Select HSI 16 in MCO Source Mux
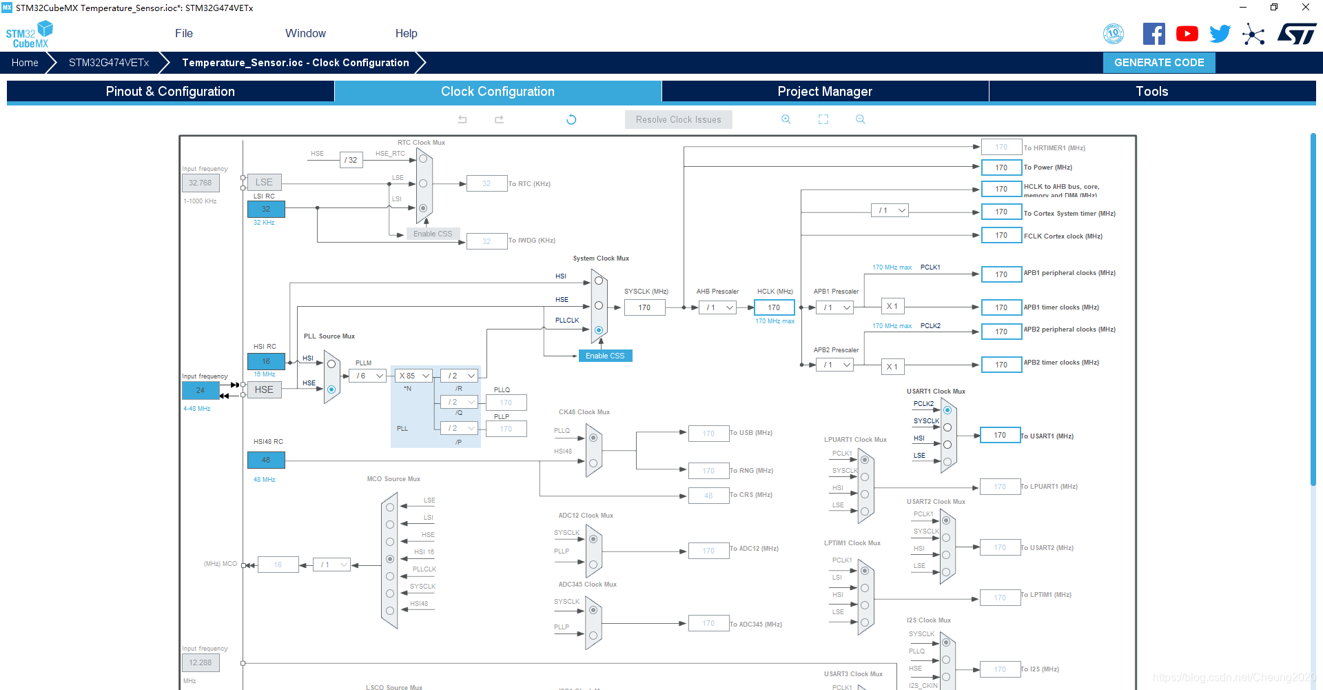1323x690 pixels. pos(390,559)
